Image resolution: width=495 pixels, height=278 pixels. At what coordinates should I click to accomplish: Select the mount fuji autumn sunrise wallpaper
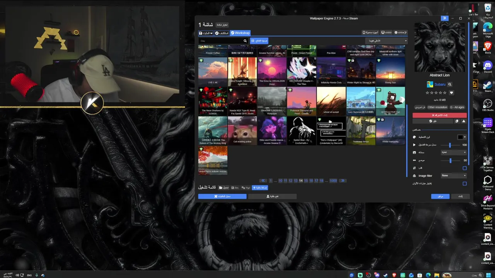[x=213, y=160]
